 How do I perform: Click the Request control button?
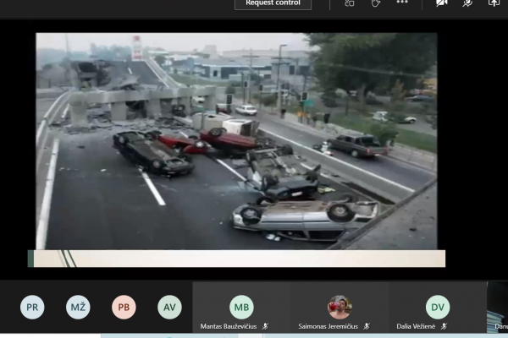tap(273, 4)
